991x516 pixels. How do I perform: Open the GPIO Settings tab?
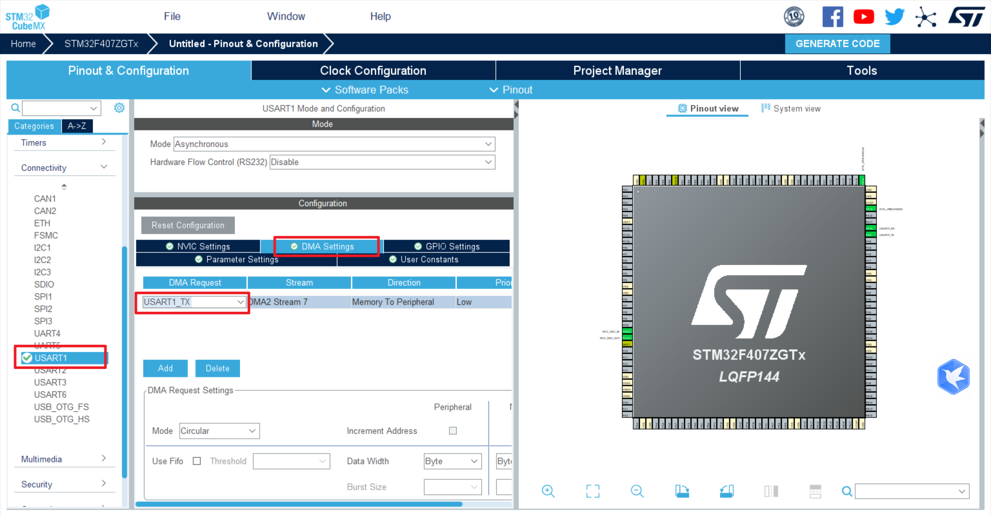pos(447,246)
